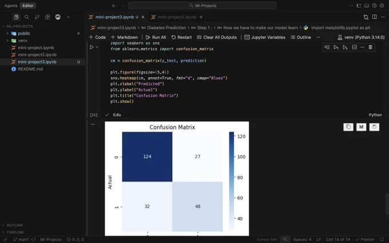Open the notifications bell
Image resolution: width=389 pixels, height=243 pixels.
(382, 239)
